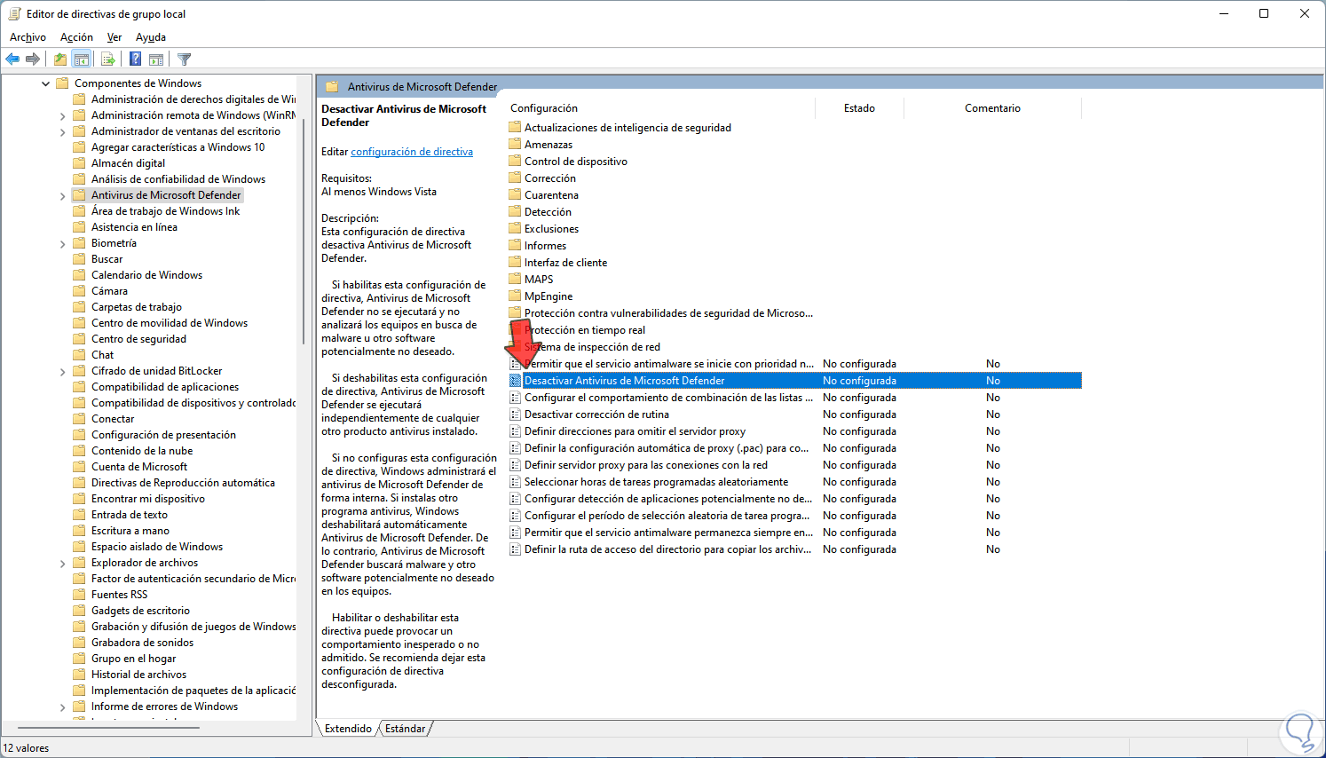1326x758 pixels.
Task: Expand Administración remota de Windows node
Action: [x=62, y=116]
